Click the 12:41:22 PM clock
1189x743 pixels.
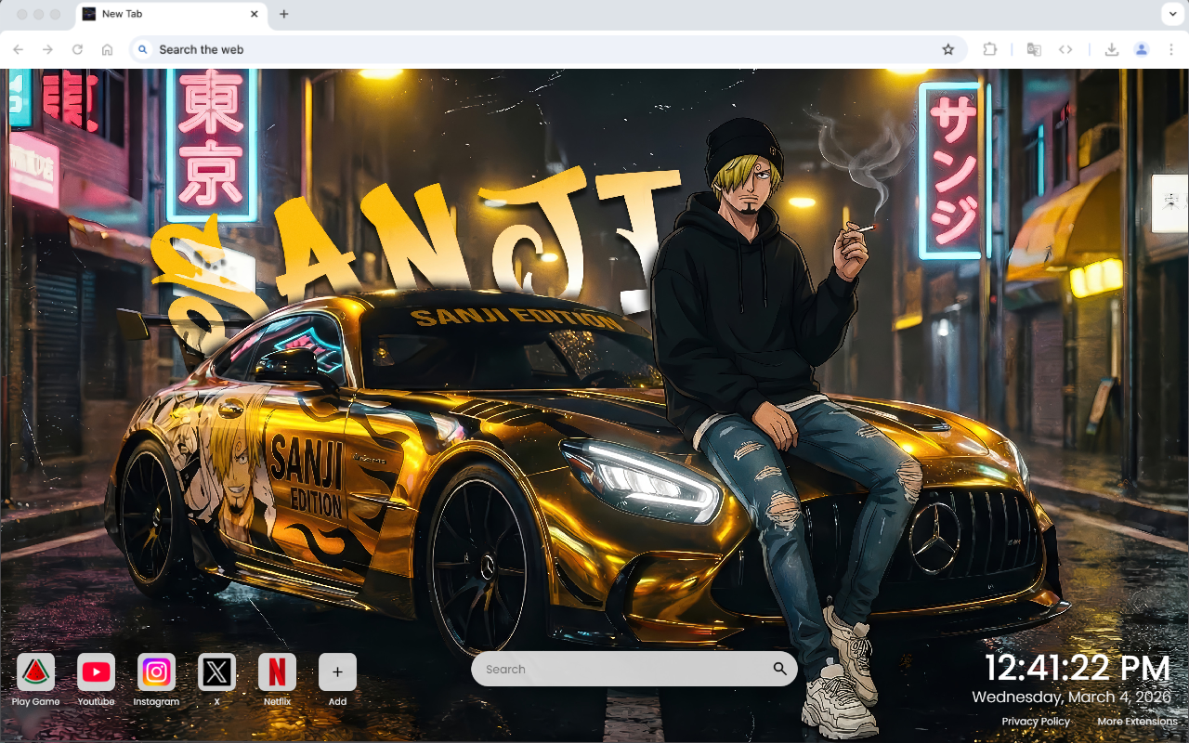coord(1077,669)
